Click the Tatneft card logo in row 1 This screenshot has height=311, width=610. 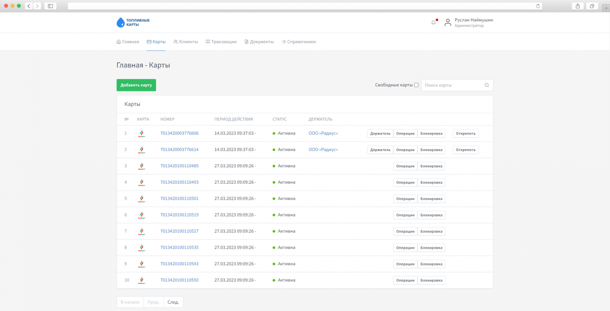[142, 134]
